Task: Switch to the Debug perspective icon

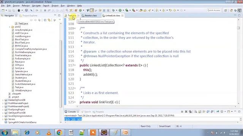Action: (x=235, y=10)
